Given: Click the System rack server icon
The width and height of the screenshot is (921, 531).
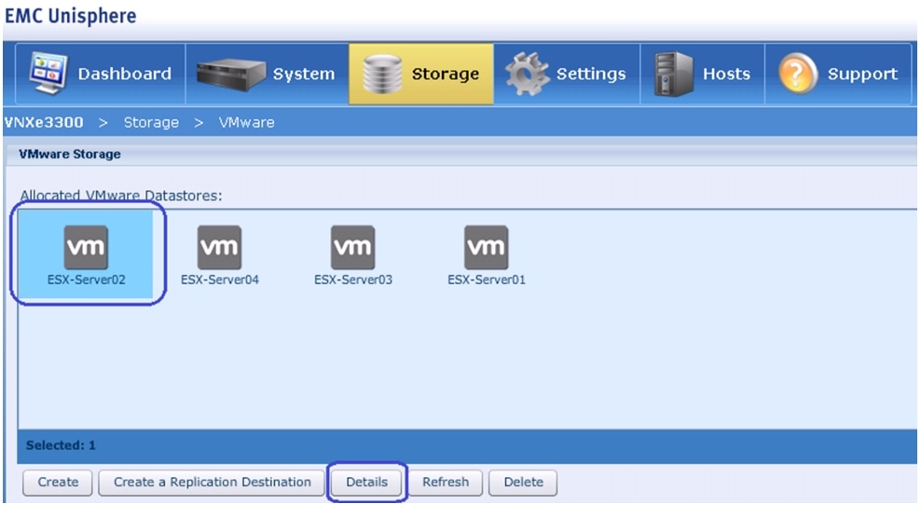Looking at the screenshot, I should tap(231, 75).
